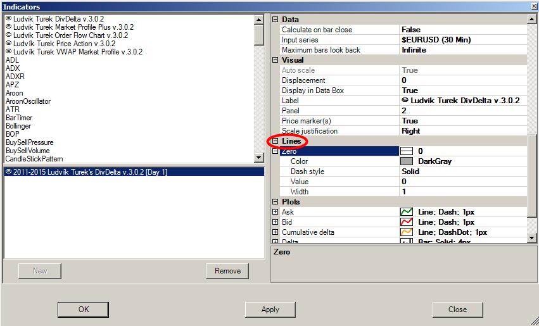
Task: Select Ludvik Turek DivDelta v.3.0.2 in list
Action: (55, 19)
